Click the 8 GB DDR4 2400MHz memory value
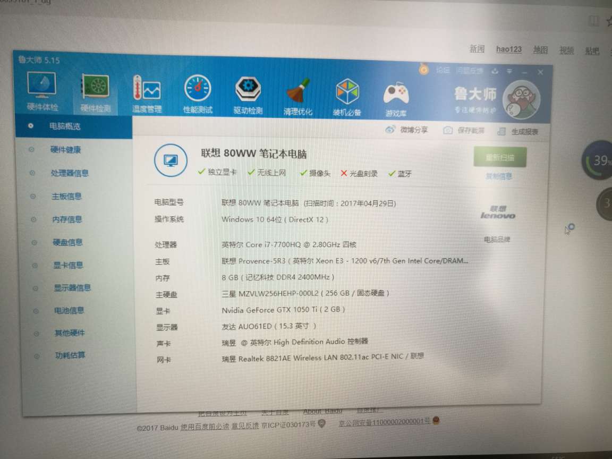 coord(278,277)
